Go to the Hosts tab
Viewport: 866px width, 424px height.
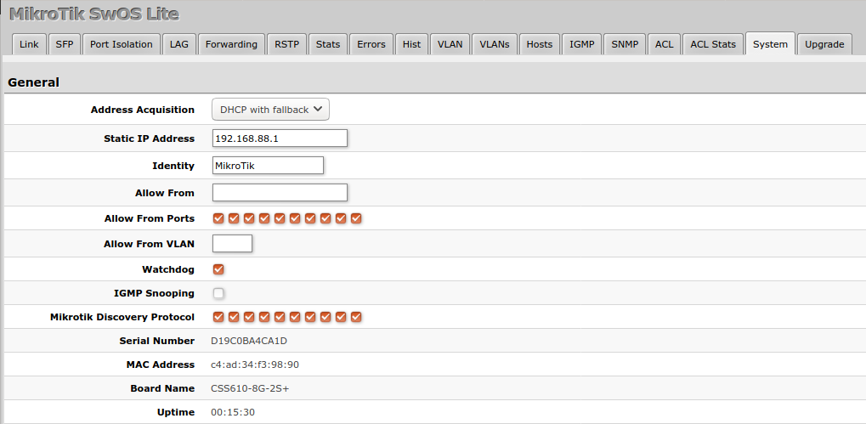tap(540, 44)
